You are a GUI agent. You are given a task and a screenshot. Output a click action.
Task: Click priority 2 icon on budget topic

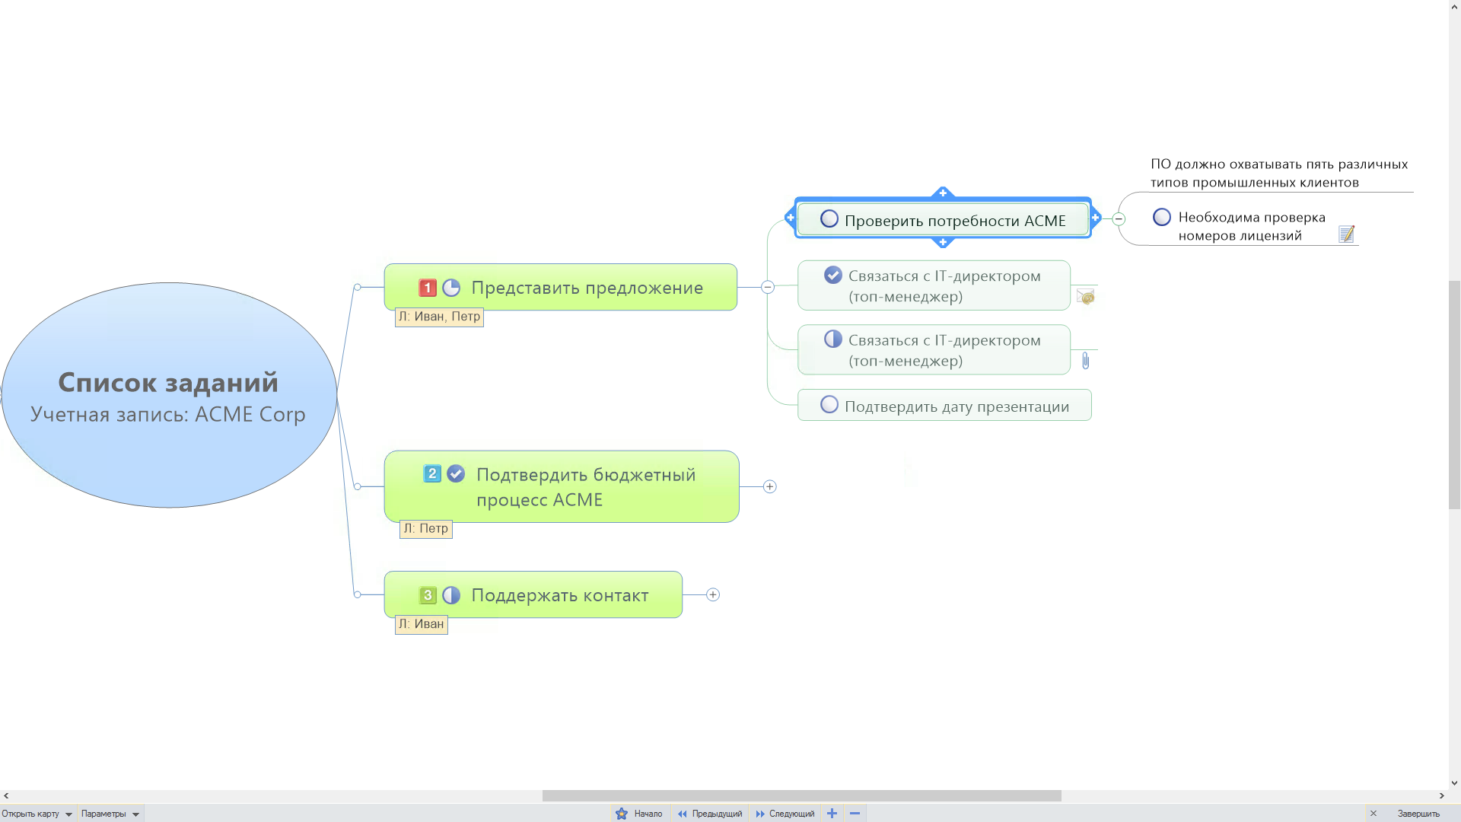click(x=432, y=474)
